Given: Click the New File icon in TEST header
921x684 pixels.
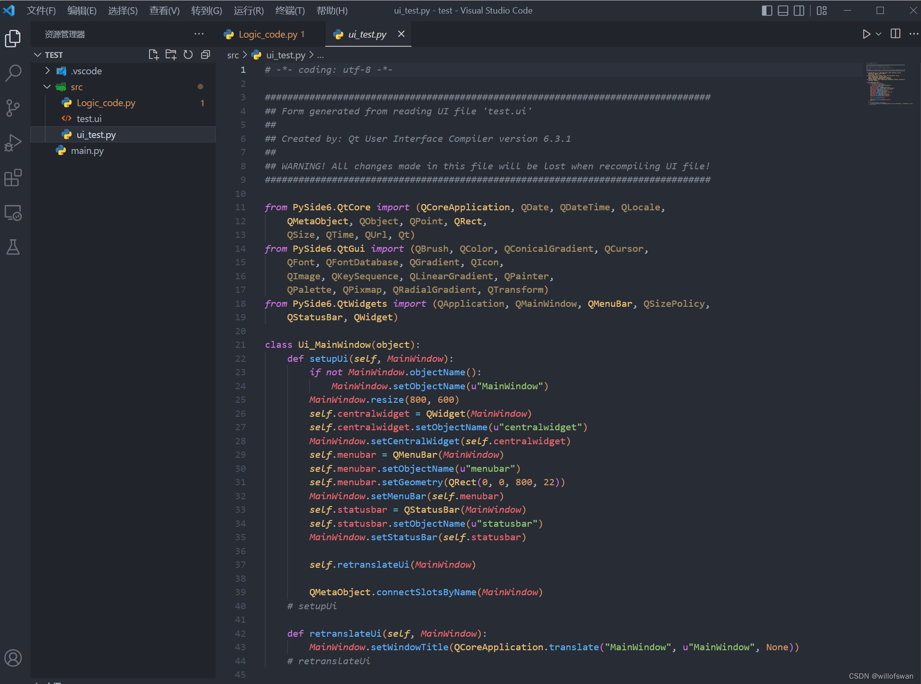Looking at the screenshot, I should click(x=153, y=55).
